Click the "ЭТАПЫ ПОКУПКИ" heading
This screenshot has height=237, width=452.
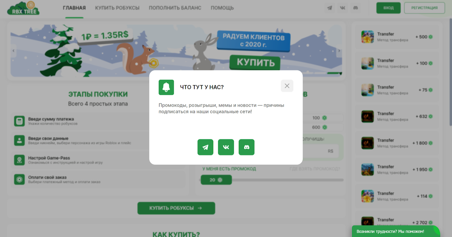[x=98, y=94]
